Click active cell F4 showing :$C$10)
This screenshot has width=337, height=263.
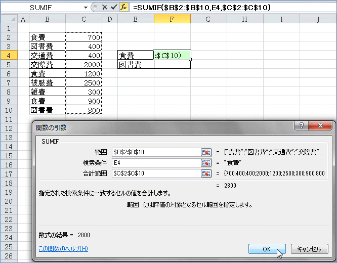(172, 55)
